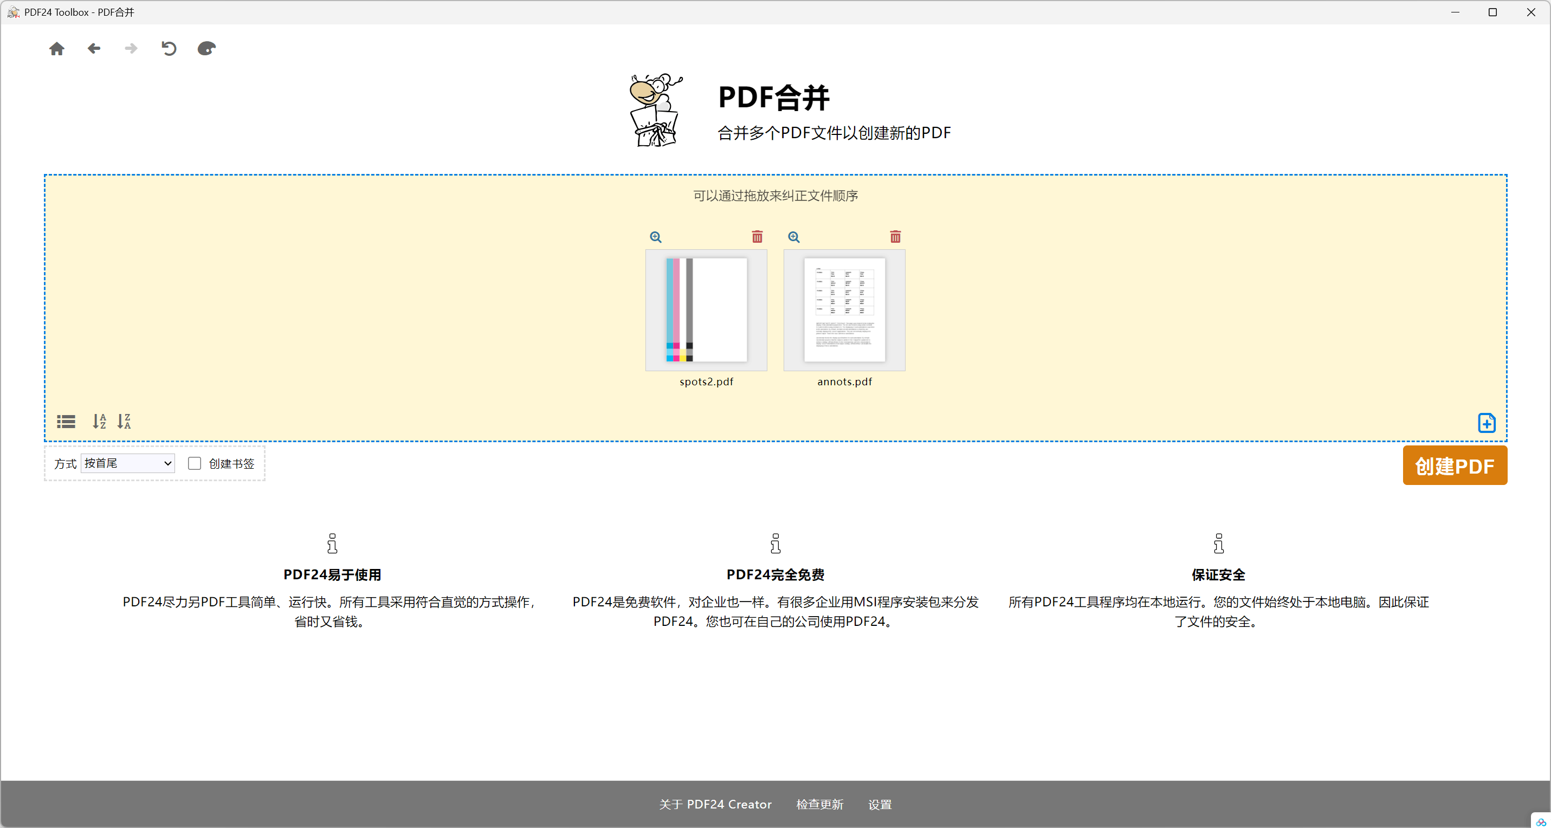Sort files A to Z
The width and height of the screenshot is (1551, 828).
click(99, 422)
